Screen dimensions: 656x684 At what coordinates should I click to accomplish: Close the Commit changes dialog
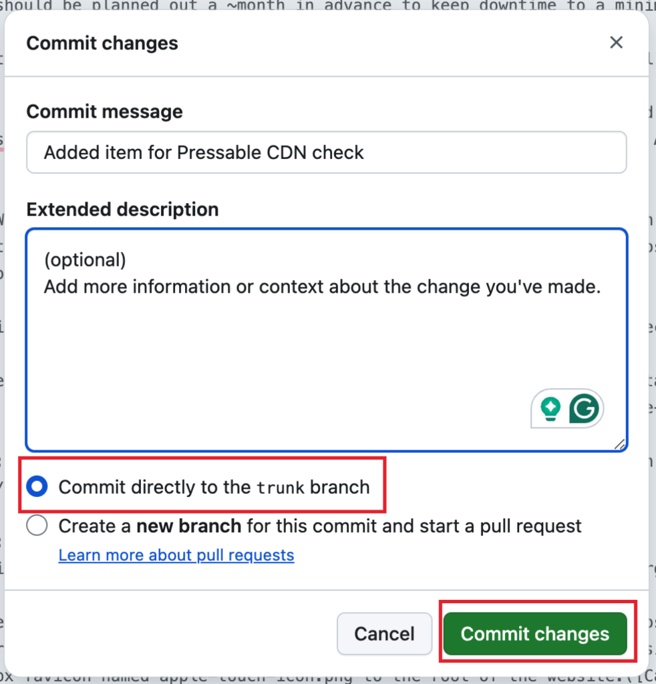616,43
